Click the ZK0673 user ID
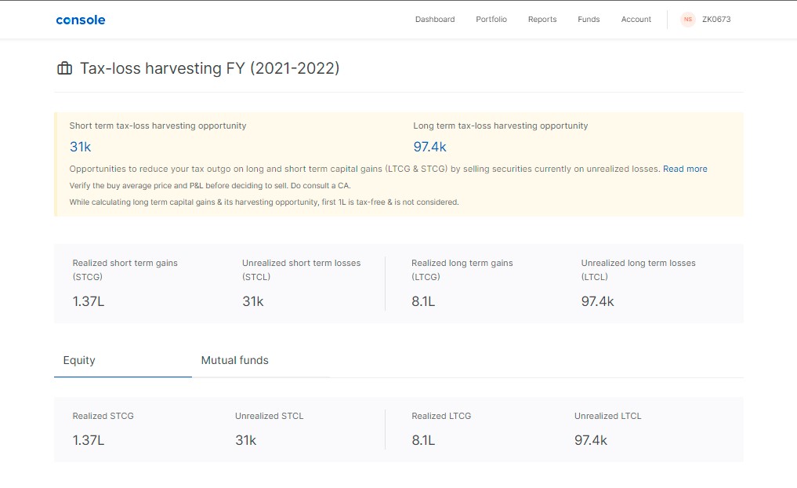 (716, 20)
